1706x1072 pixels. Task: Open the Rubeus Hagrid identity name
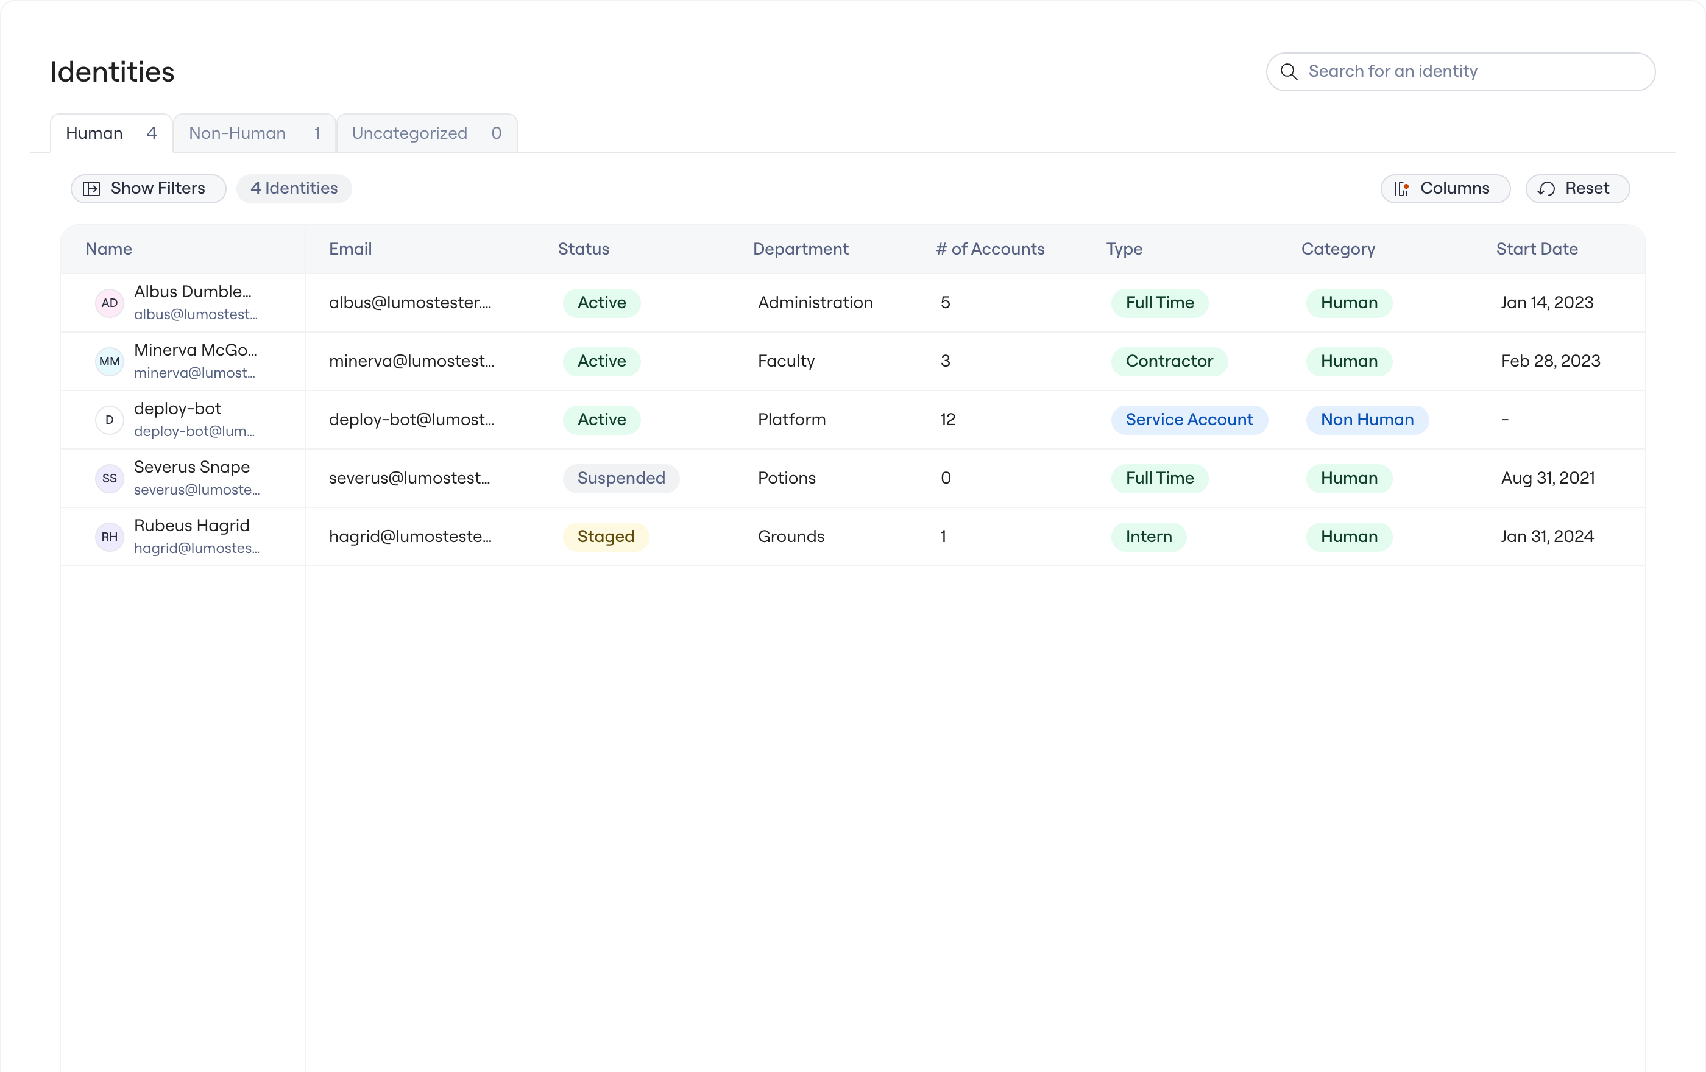click(191, 526)
